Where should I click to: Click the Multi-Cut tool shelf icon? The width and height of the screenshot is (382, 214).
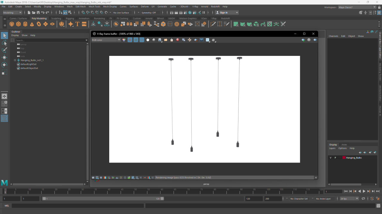coord(213,24)
